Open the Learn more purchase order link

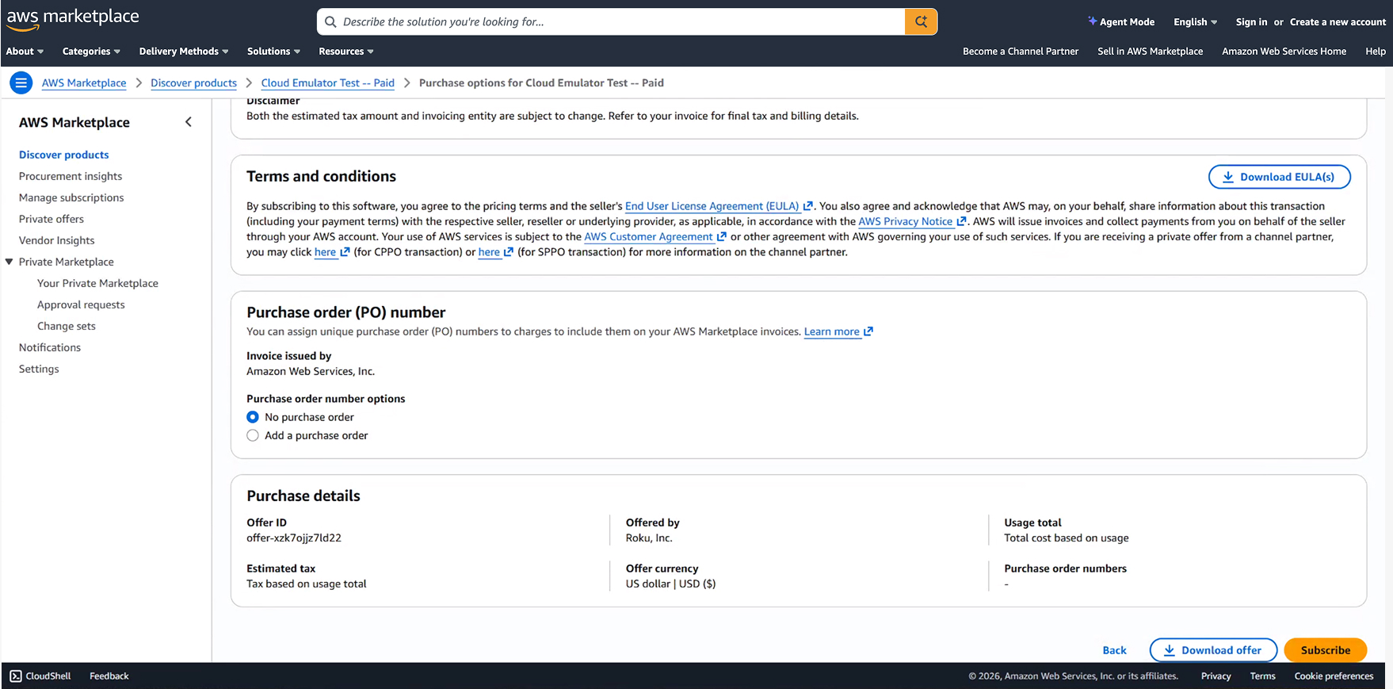(x=831, y=331)
